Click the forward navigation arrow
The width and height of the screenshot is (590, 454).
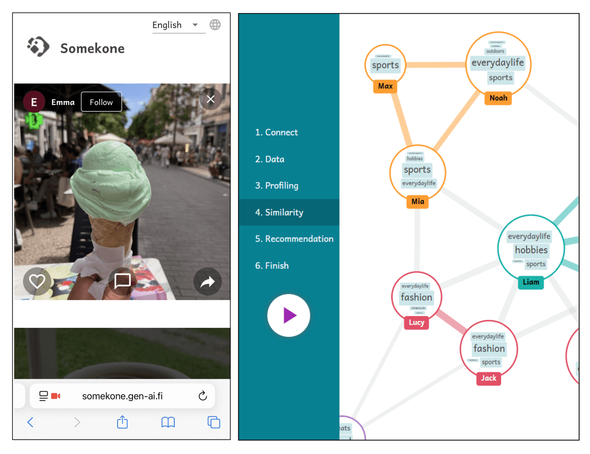tap(77, 422)
